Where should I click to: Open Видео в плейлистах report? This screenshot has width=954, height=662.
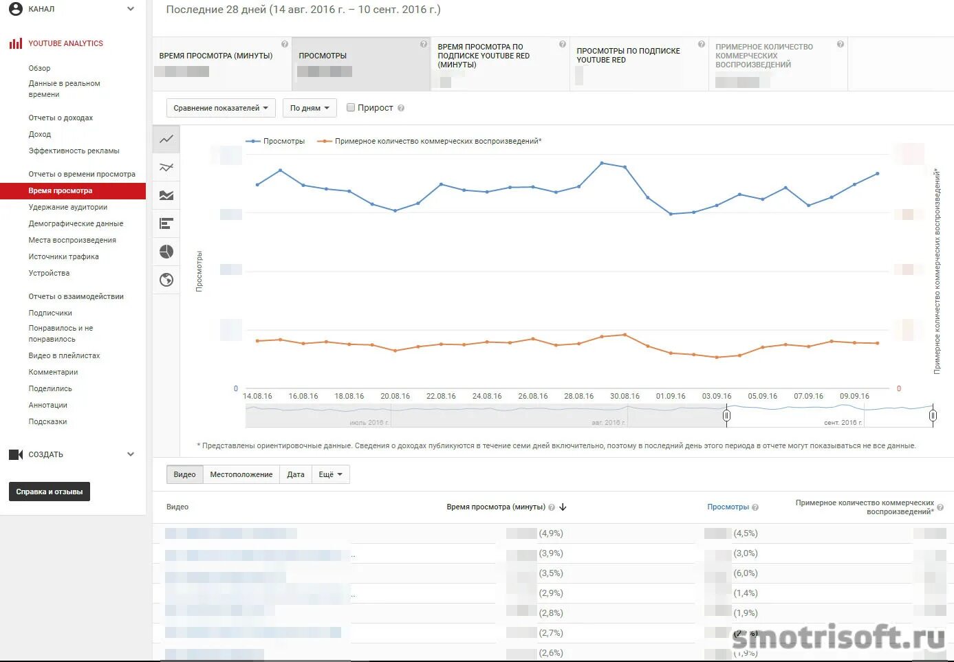coord(64,355)
